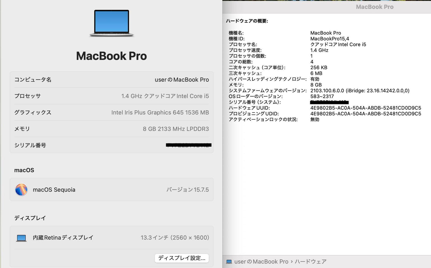The image size is (431, 268).
Task: Click the built-in Retina display icon
Action: [21, 238]
